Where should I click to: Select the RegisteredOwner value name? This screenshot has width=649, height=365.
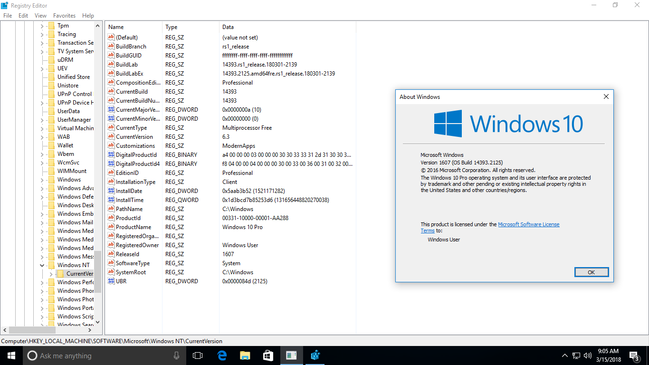click(x=137, y=245)
